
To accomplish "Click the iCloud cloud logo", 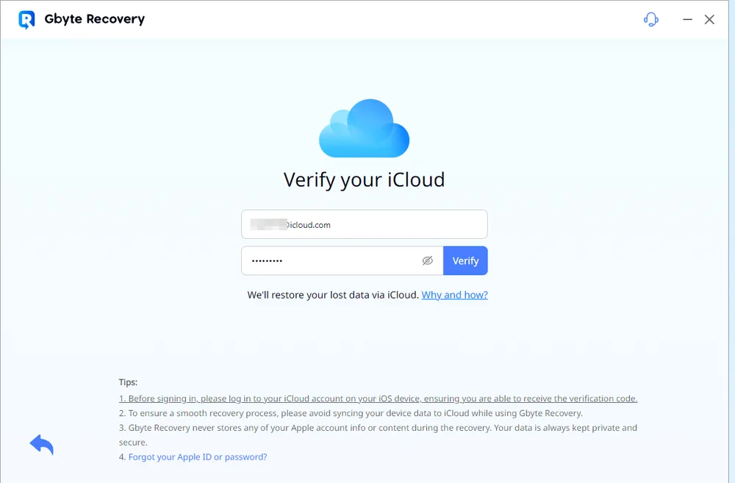I will [x=365, y=128].
